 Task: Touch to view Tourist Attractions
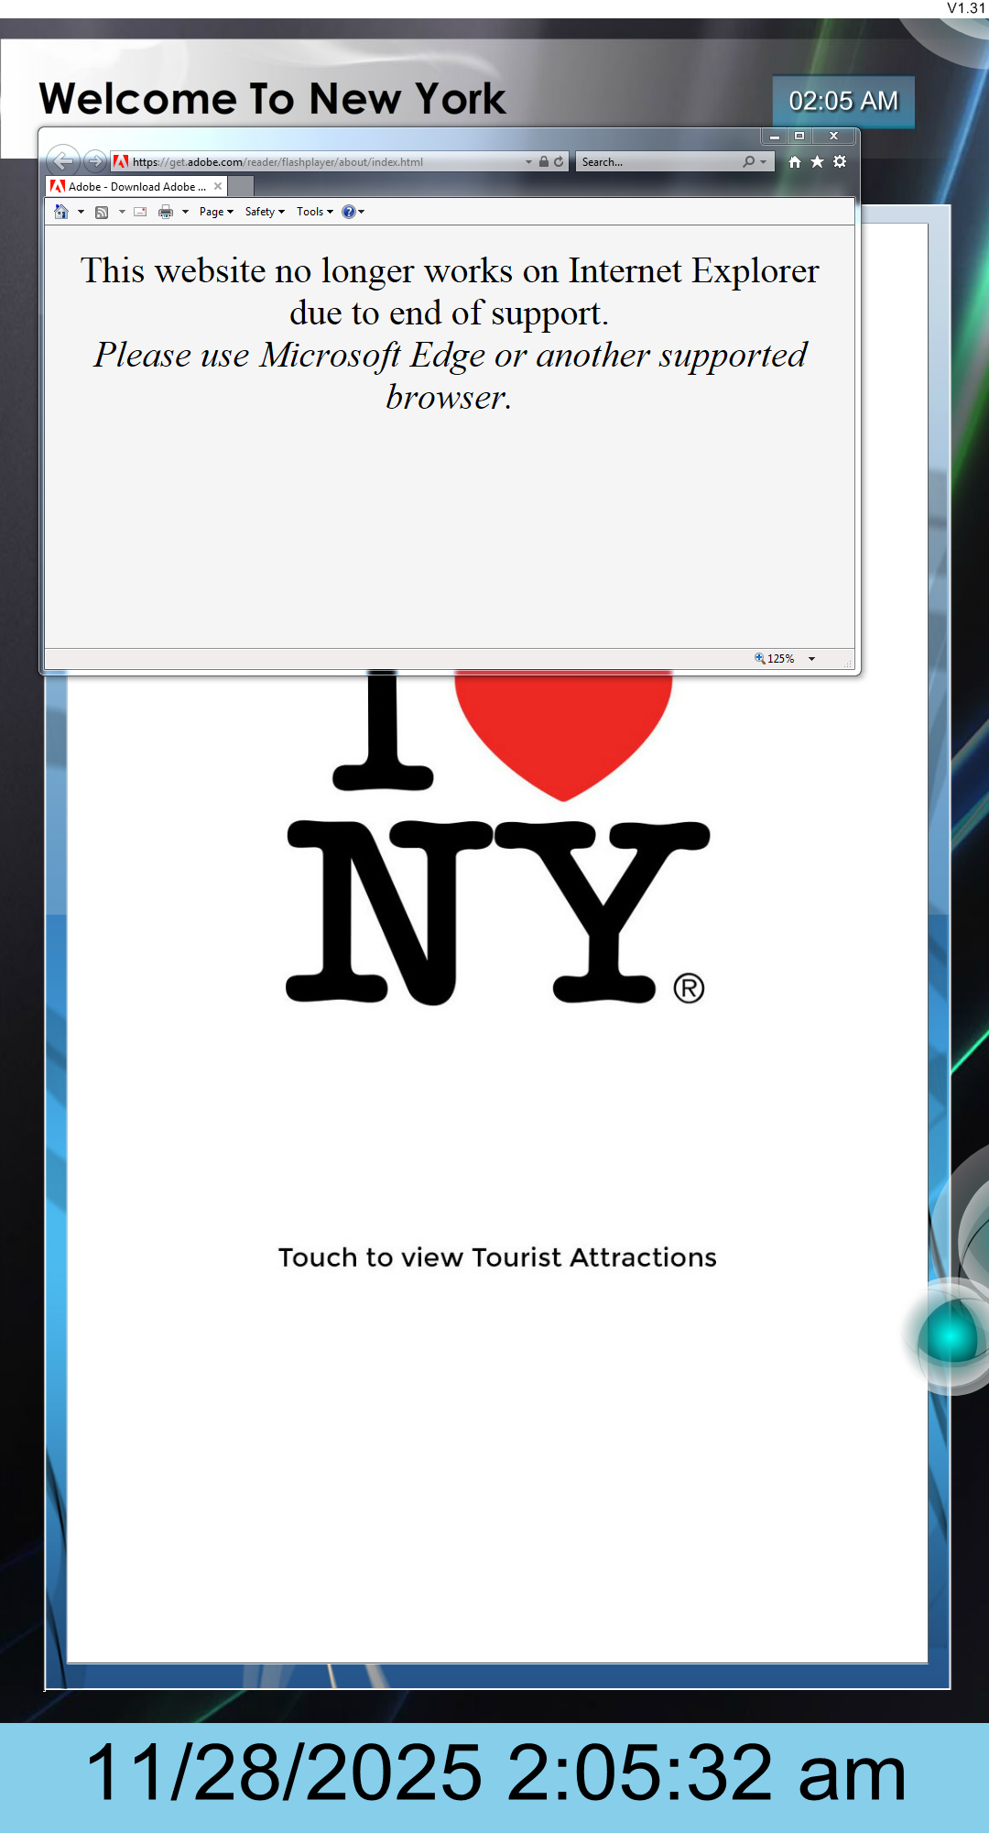click(x=497, y=1257)
